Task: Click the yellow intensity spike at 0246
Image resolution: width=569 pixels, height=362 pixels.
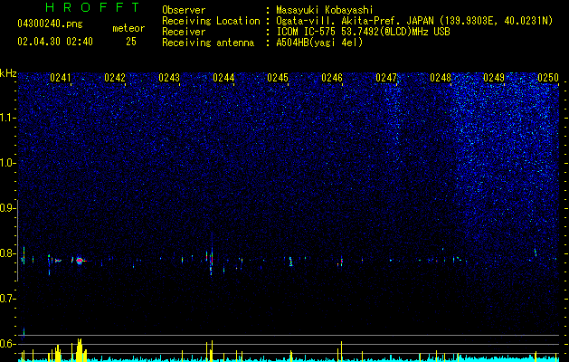Action: [341, 351]
